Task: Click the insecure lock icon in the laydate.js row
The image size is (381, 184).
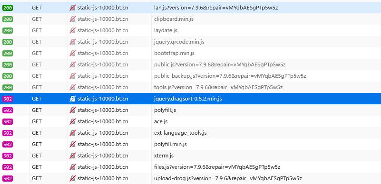Action: [72, 30]
